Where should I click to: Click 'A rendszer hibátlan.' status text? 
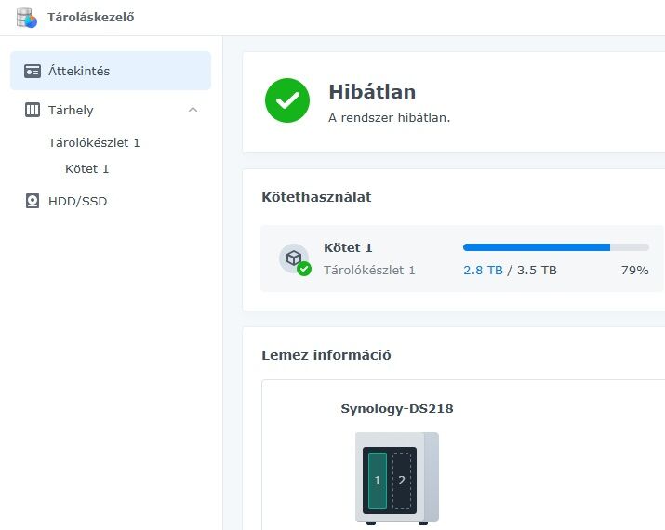(x=389, y=117)
